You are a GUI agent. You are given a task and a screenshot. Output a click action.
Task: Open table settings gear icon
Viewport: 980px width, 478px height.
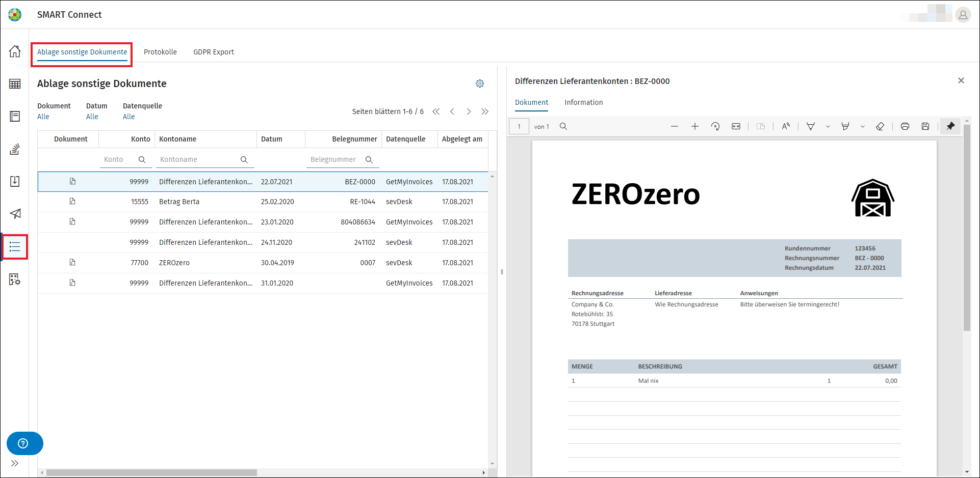click(480, 83)
